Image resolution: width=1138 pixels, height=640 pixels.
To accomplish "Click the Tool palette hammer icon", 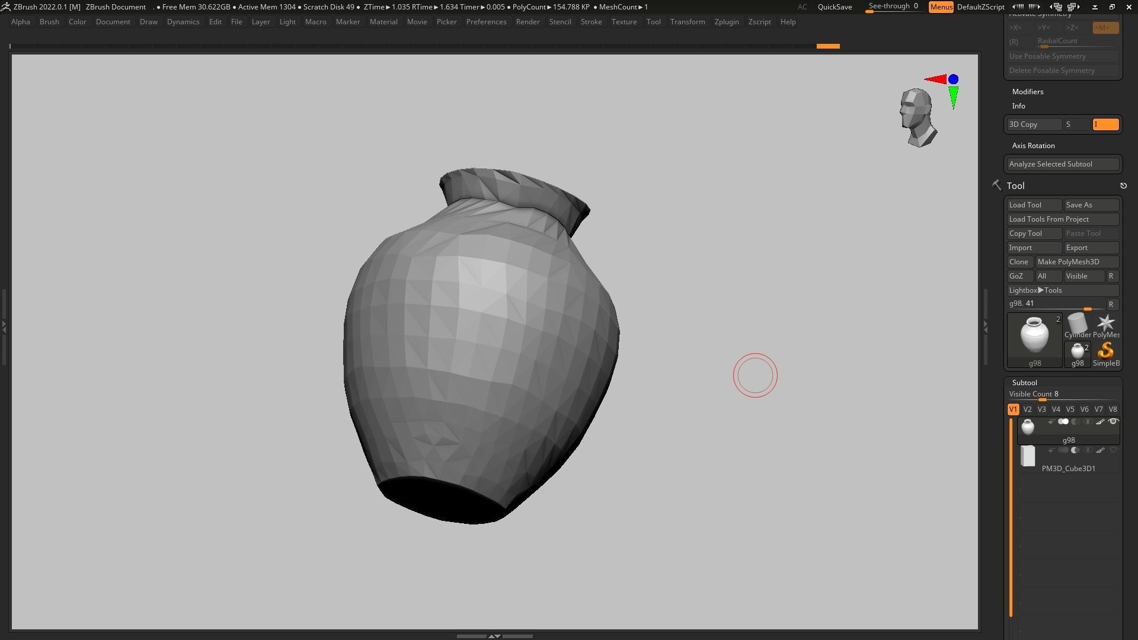I will coord(996,185).
